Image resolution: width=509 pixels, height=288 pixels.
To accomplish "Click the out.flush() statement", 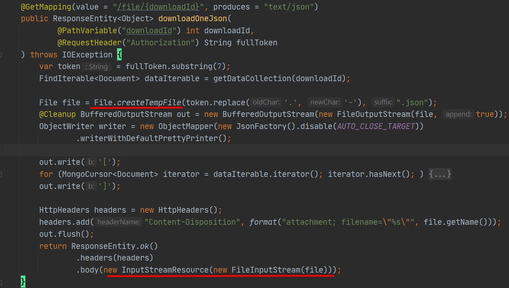I will (67, 234).
